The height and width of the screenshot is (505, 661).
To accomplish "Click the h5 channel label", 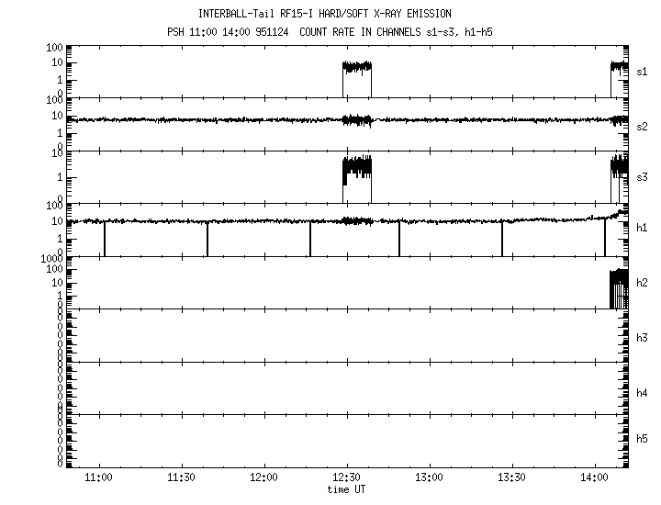I will [x=643, y=441].
